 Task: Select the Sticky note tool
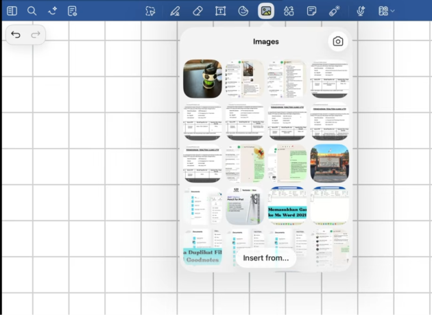pyautogui.click(x=311, y=11)
